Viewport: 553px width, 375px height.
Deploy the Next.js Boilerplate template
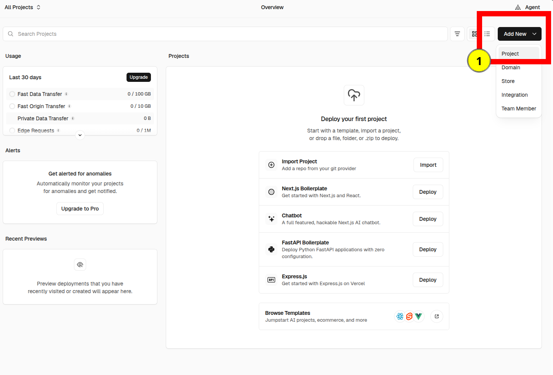pyautogui.click(x=428, y=192)
